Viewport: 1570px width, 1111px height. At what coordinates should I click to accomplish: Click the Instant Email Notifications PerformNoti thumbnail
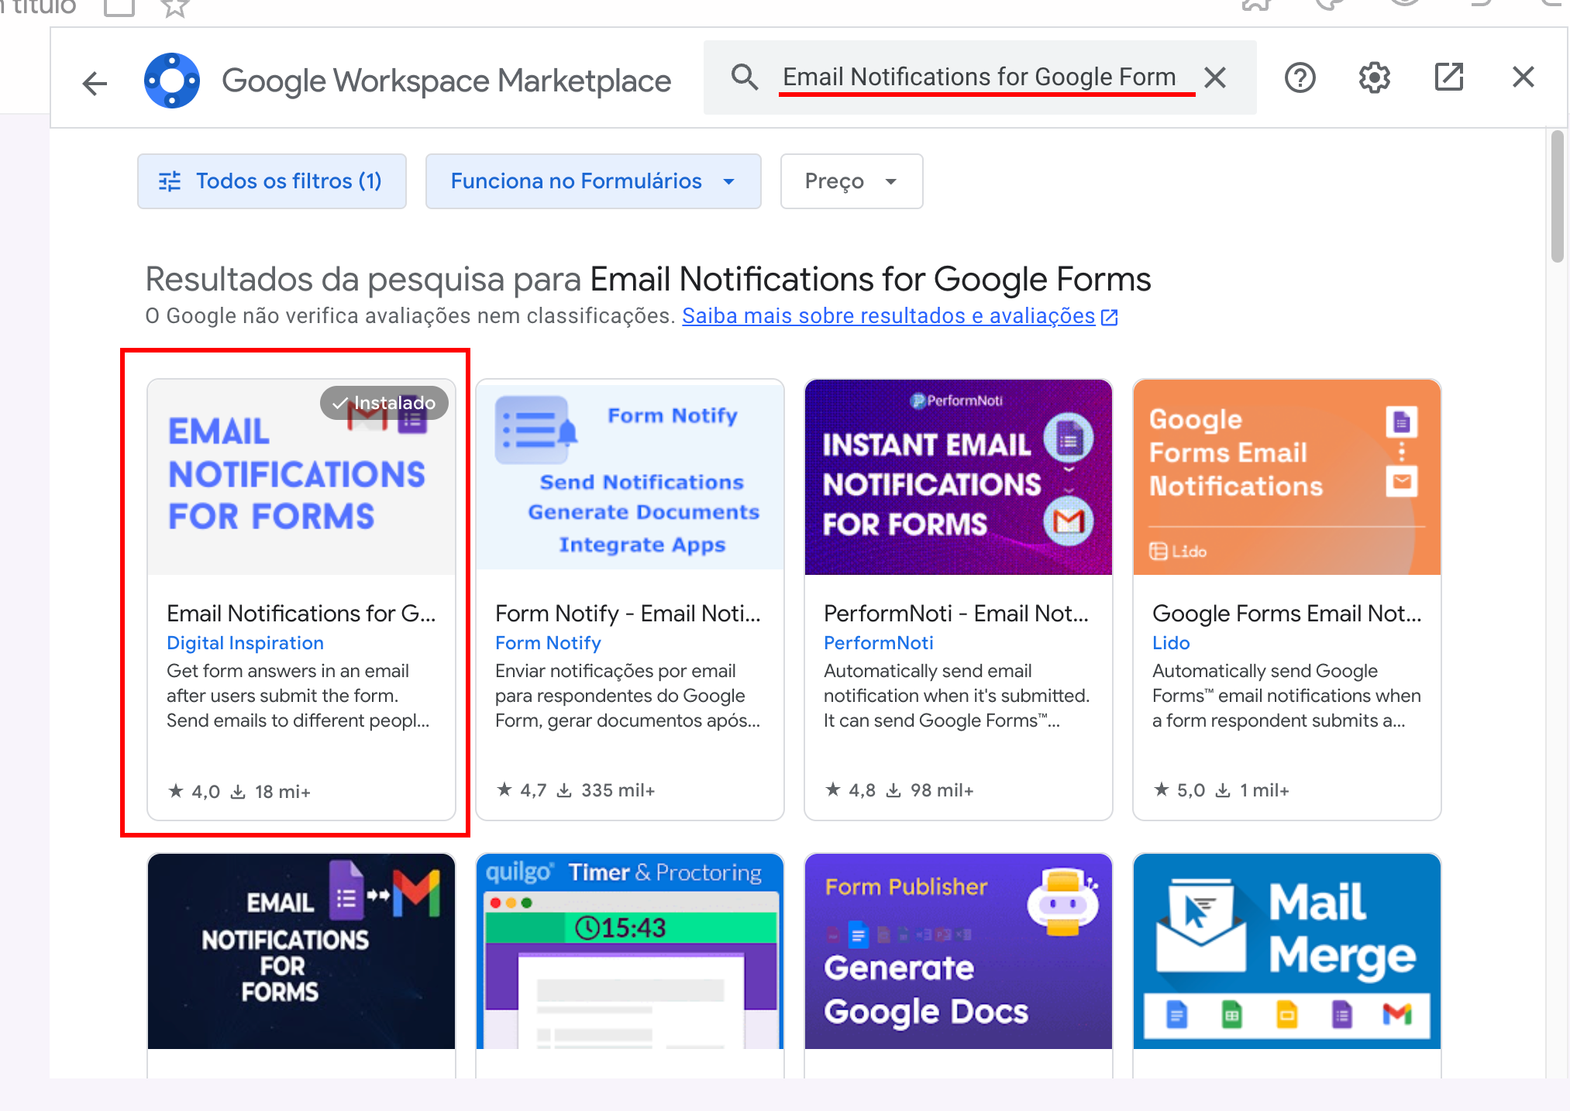[958, 477]
